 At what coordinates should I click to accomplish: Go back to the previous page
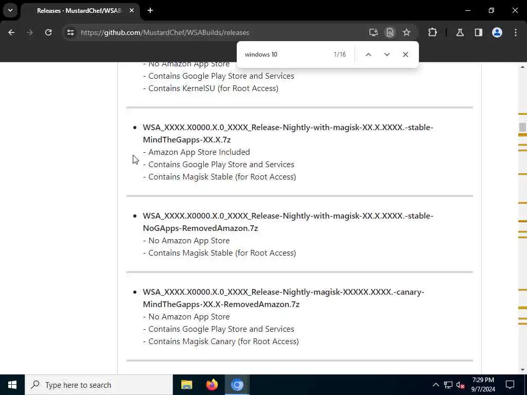coord(11,32)
